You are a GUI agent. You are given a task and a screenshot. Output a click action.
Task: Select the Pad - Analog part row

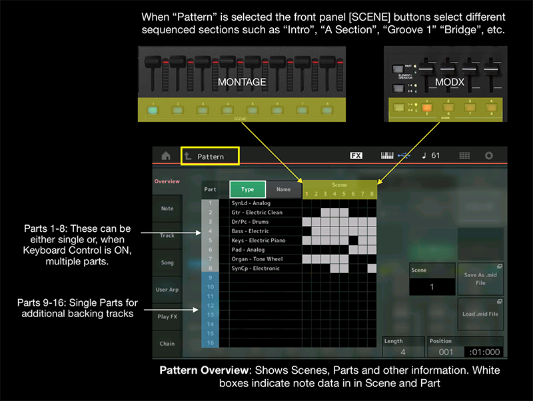(x=265, y=250)
